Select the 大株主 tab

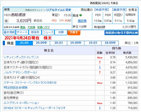tap(74, 32)
